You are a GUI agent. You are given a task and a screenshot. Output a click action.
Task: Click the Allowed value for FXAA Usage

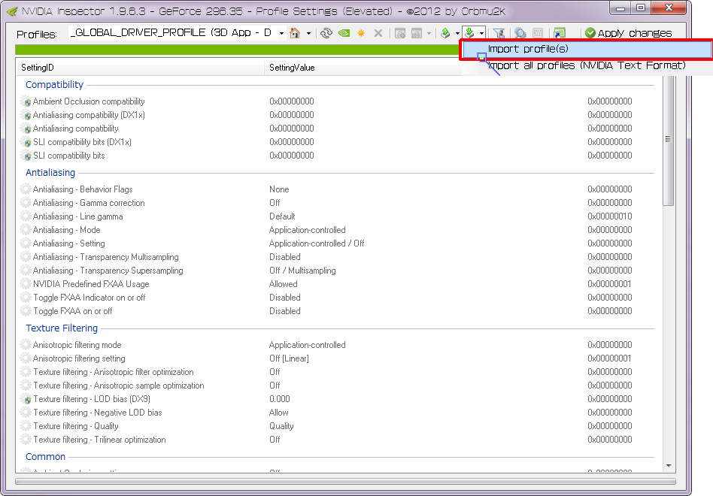[284, 284]
